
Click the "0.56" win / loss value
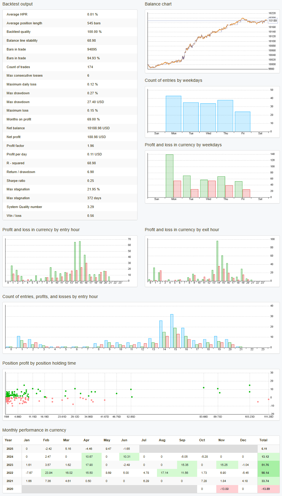coord(91,216)
